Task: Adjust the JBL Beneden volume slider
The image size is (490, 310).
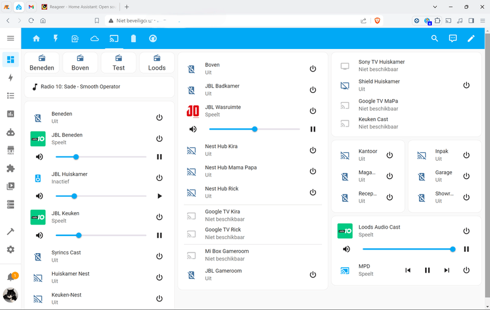Action: [101, 157]
